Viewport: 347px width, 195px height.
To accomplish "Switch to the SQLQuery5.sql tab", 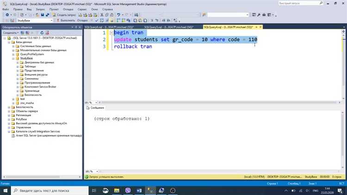I will click(169, 27).
